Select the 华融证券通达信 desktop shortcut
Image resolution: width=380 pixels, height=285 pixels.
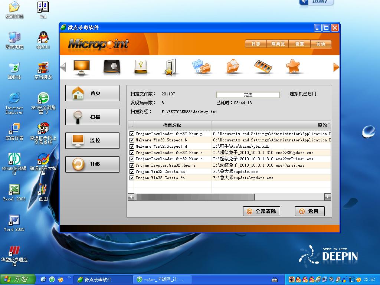pos(14,256)
